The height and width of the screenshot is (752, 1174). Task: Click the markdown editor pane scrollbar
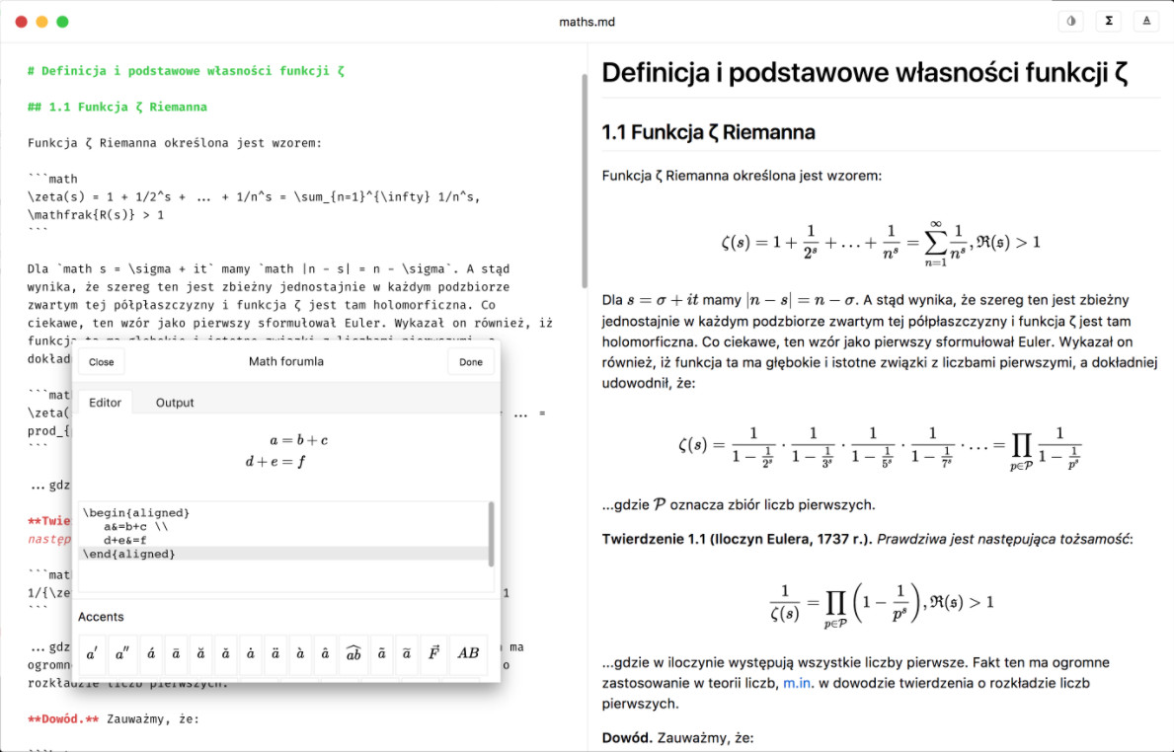click(x=584, y=181)
